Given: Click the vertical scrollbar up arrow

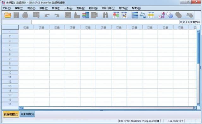Looking at the screenshot, I should 198,31.
